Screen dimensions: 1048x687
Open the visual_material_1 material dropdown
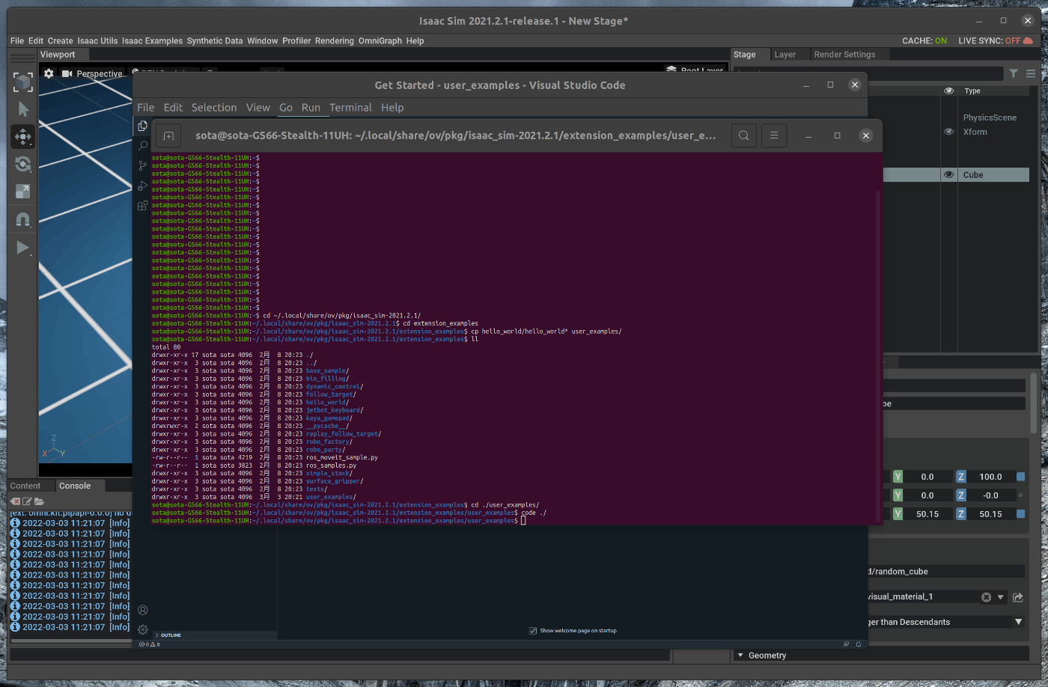click(1001, 597)
